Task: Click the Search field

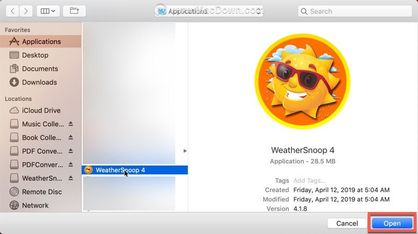Action: pos(355,11)
